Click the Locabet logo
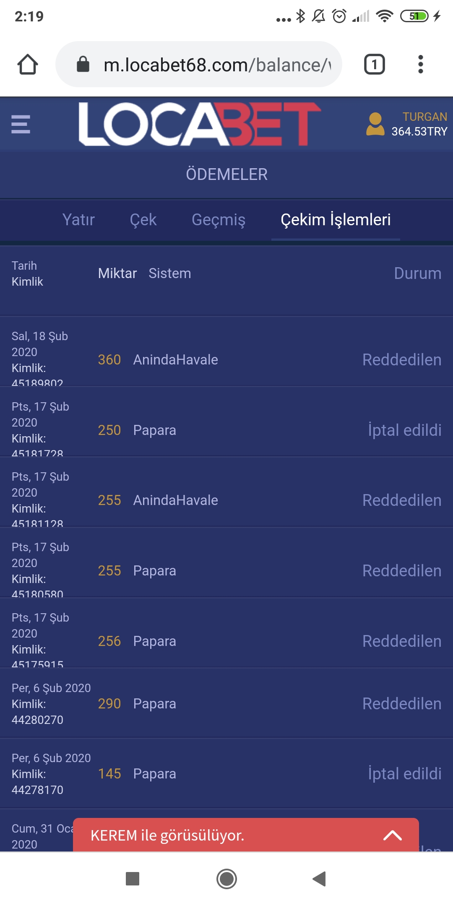 (x=200, y=124)
